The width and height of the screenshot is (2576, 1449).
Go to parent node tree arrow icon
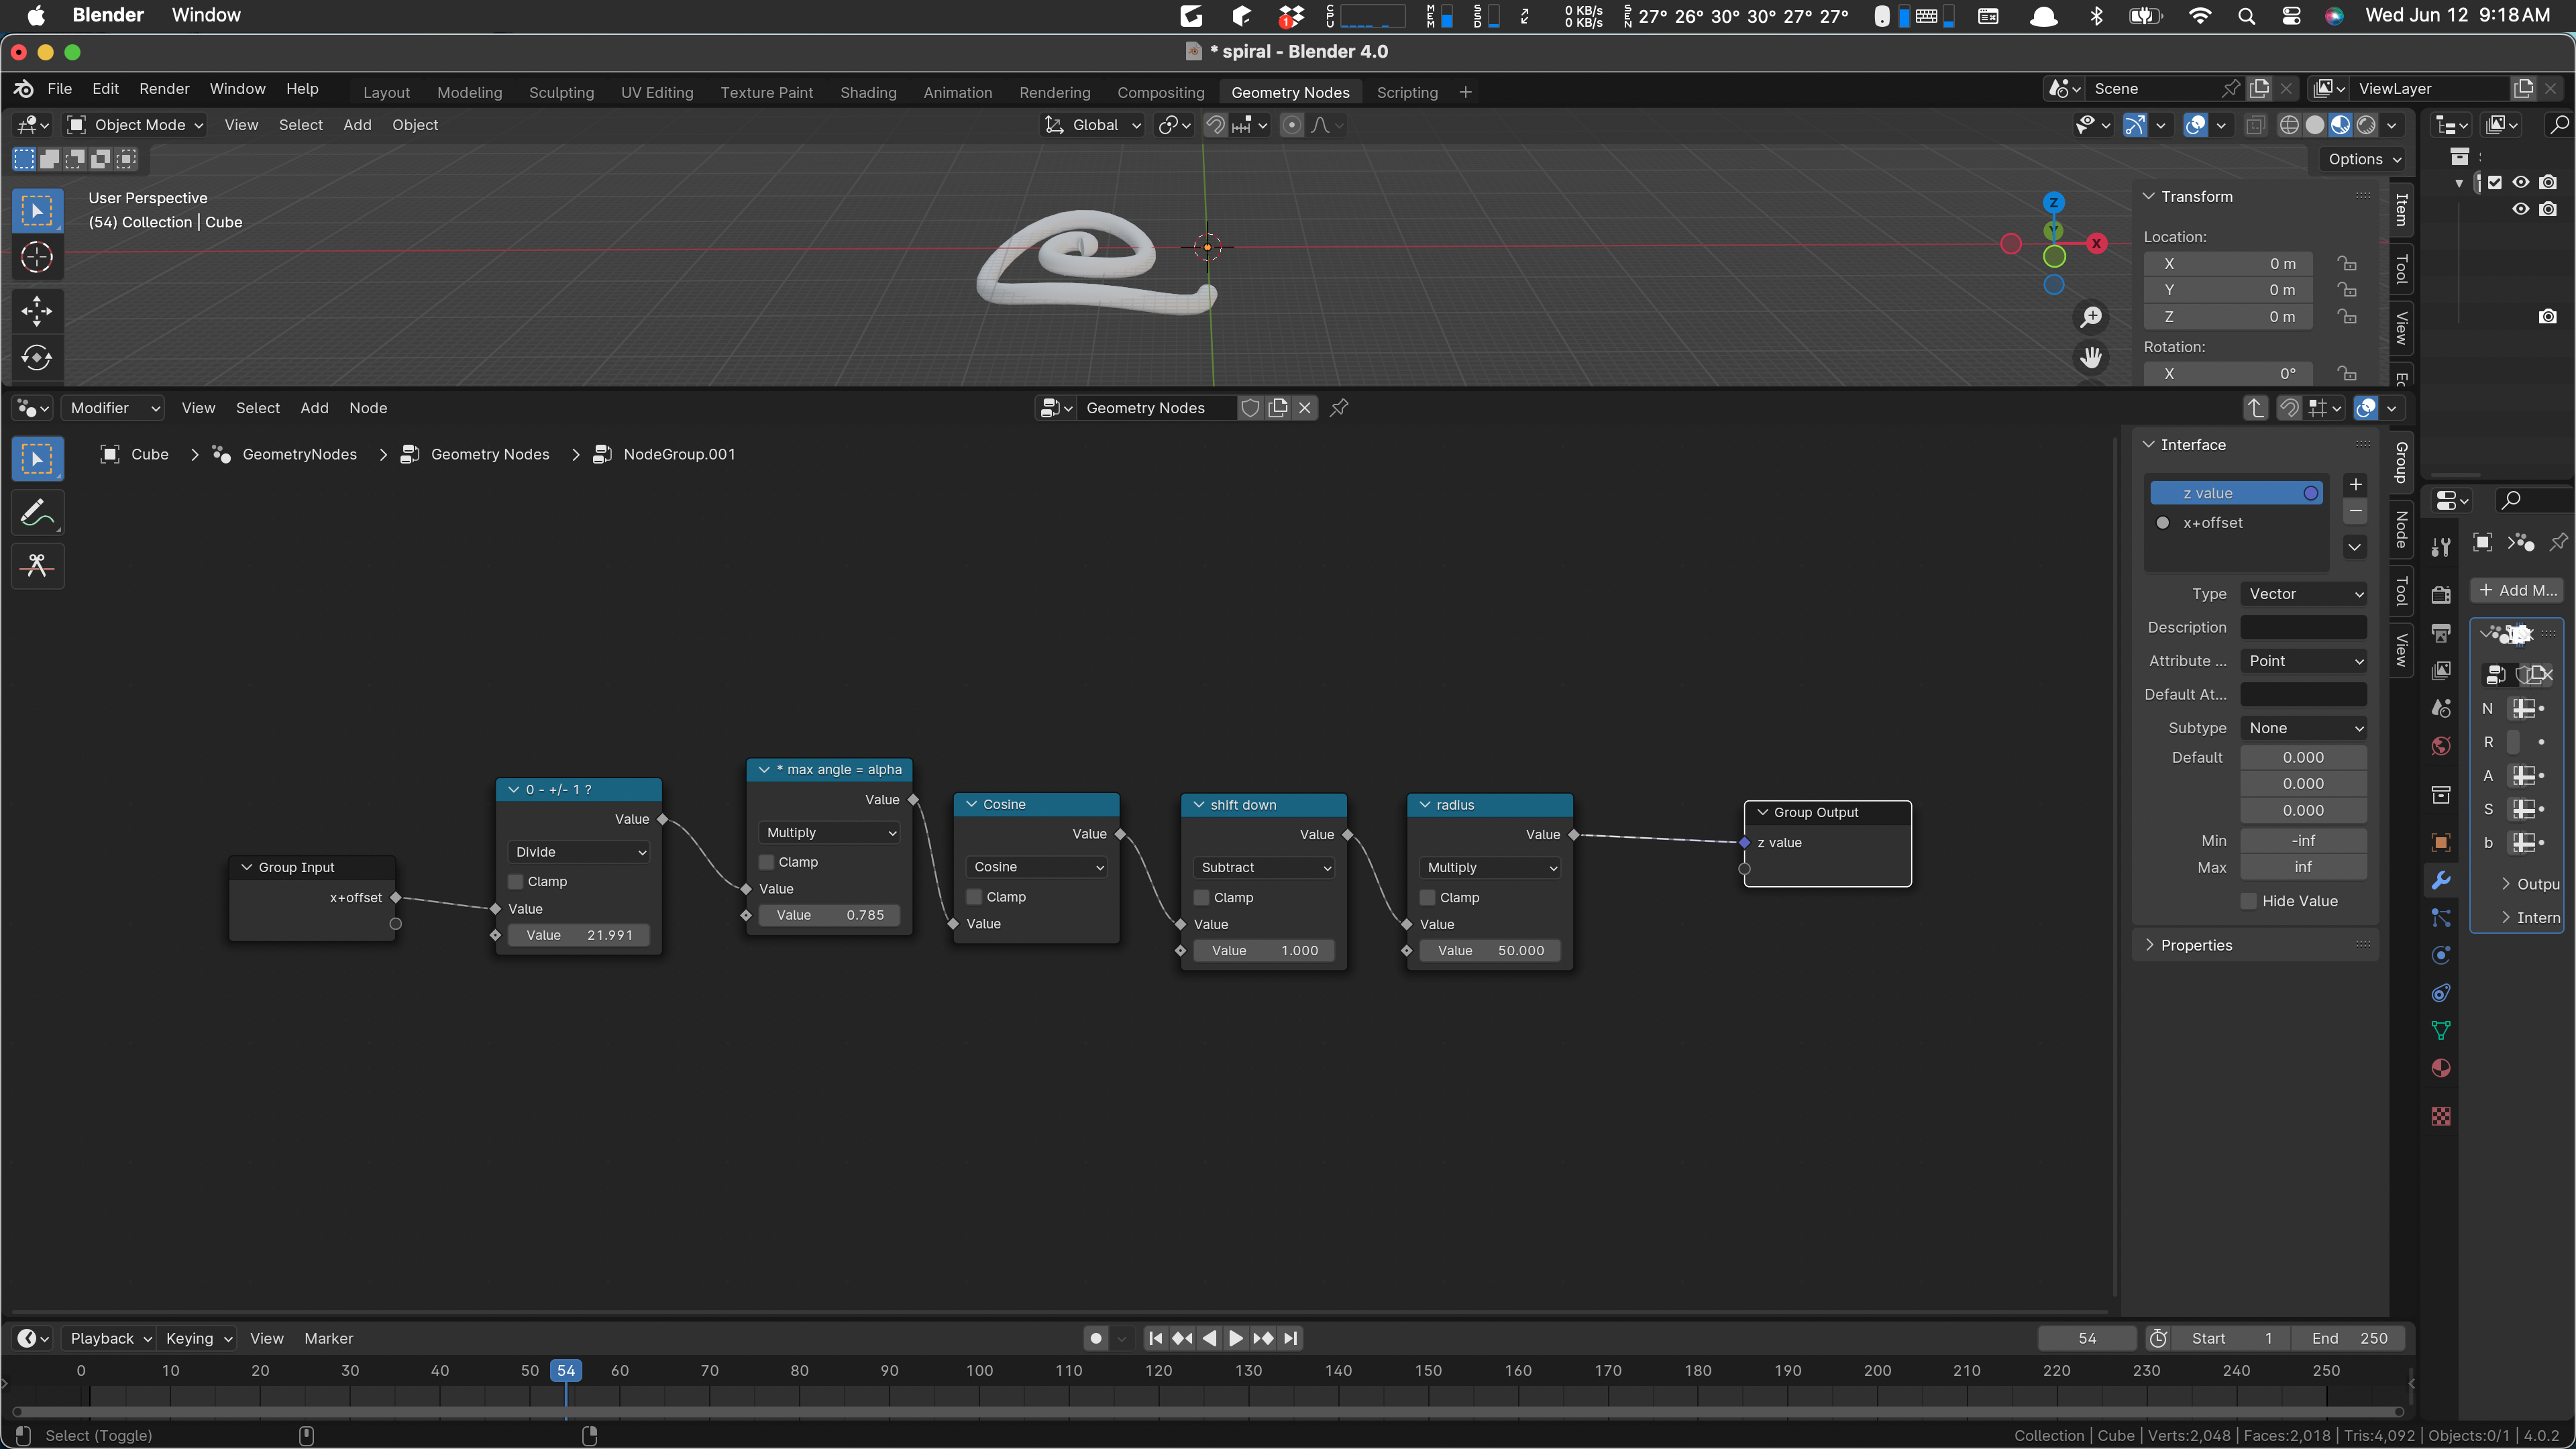pyautogui.click(x=2255, y=408)
